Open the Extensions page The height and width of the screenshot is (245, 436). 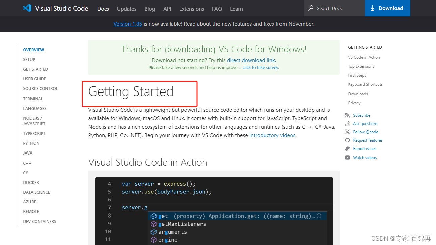click(x=192, y=9)
